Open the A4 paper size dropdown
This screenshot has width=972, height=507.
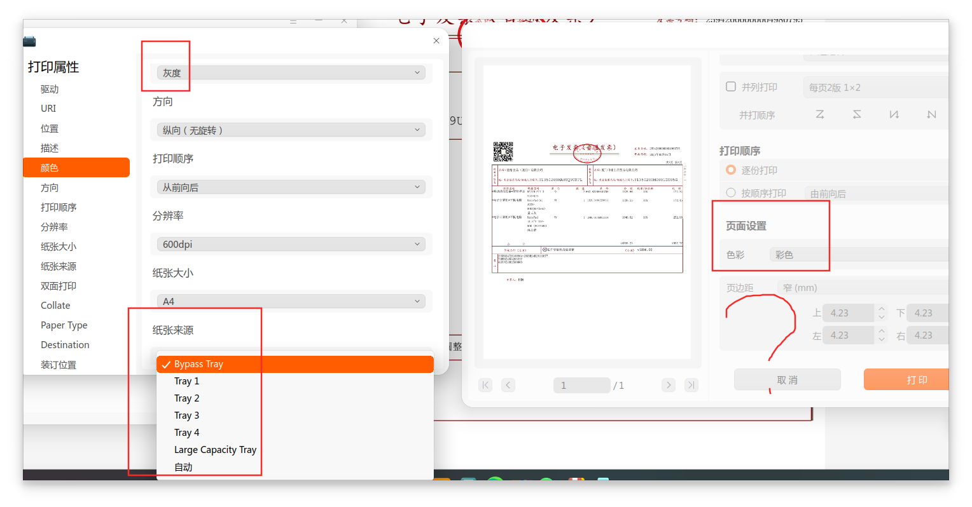click(x=291, y=301)
